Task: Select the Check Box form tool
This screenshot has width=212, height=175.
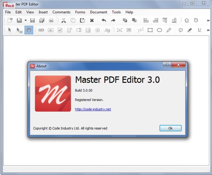Action: (60, 30)
